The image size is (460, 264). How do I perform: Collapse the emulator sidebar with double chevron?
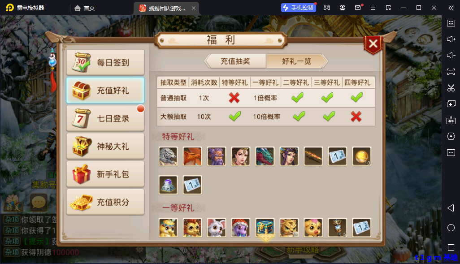pyautogui.click(x=451, y=8)
